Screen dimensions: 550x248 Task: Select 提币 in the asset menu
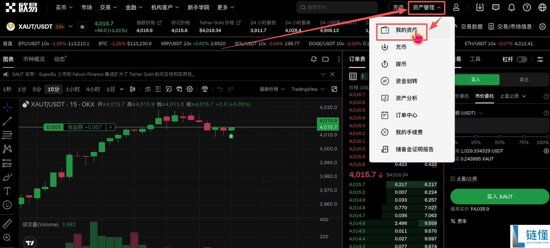coord(401,64)
